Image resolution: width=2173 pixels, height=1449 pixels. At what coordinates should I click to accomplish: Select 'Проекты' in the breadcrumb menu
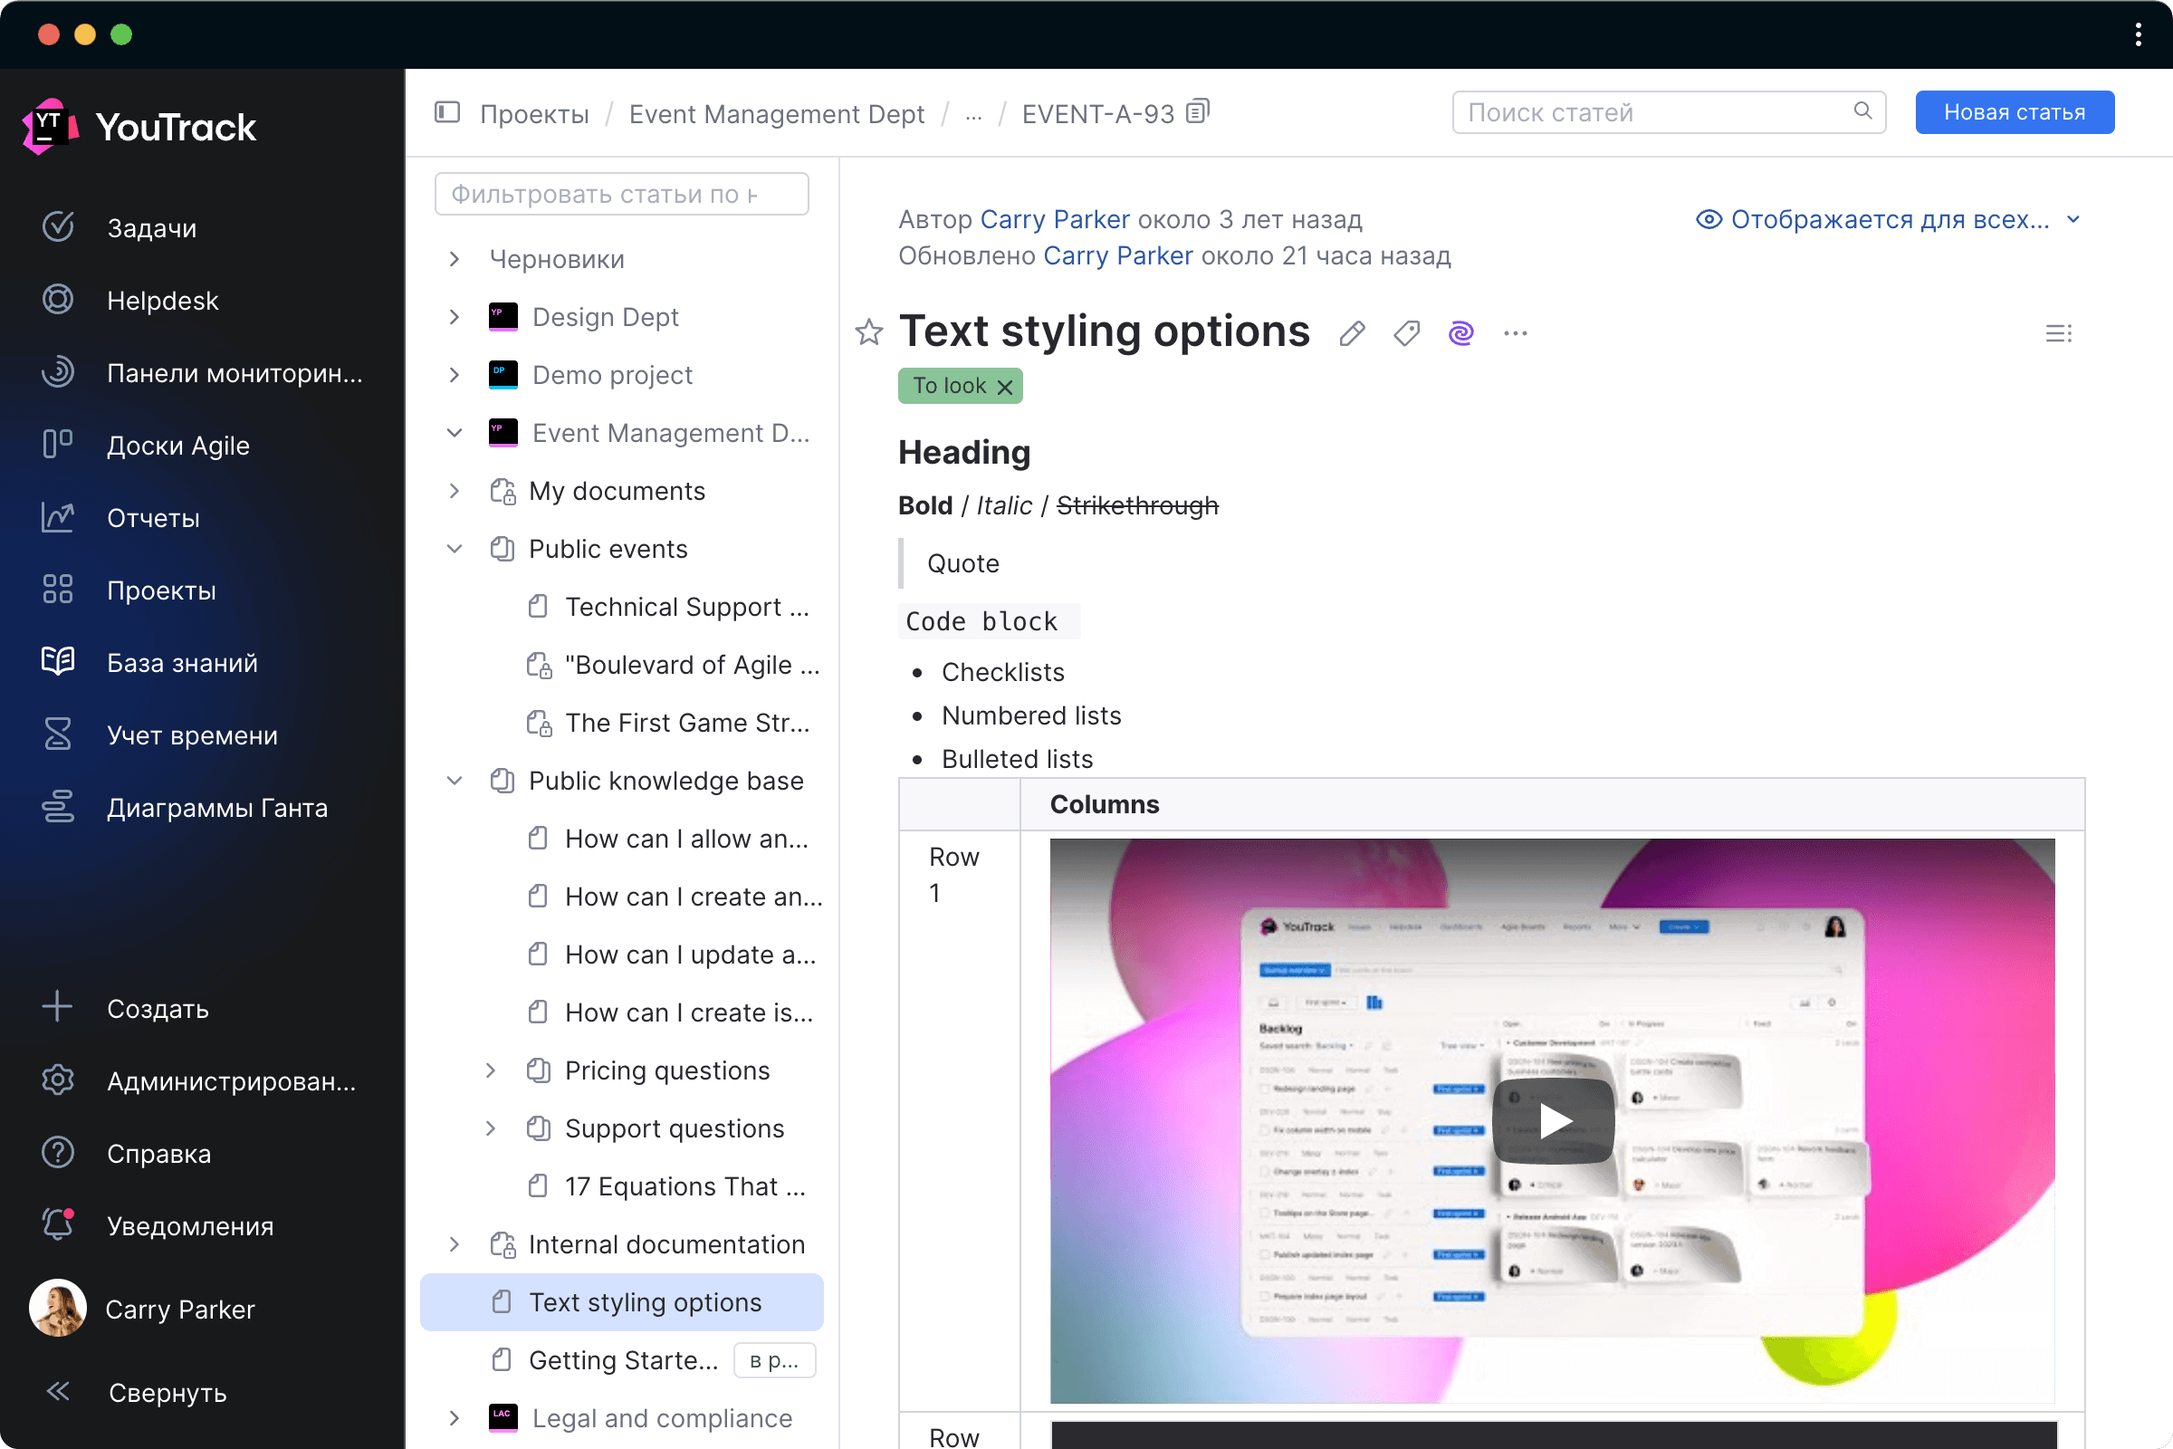click(533, 113)
